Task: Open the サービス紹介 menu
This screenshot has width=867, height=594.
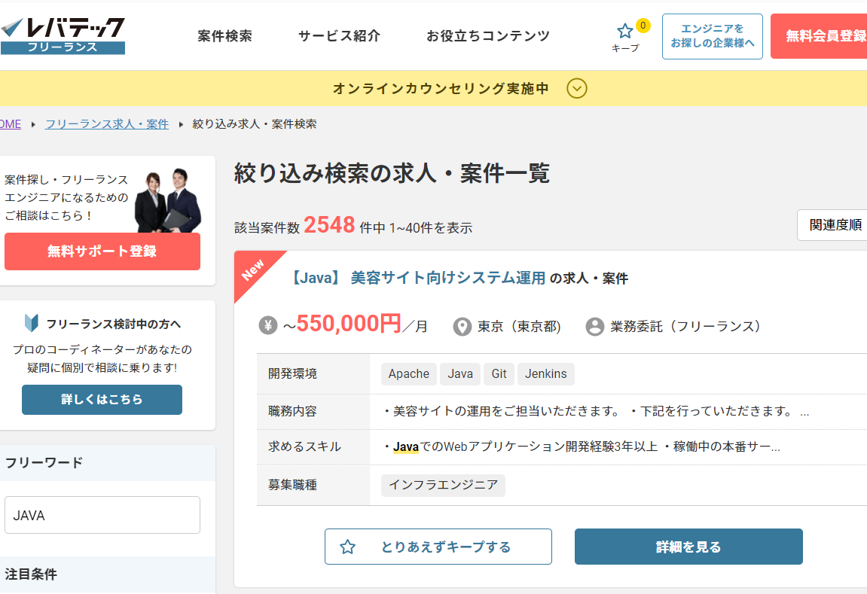Action: 339,36
